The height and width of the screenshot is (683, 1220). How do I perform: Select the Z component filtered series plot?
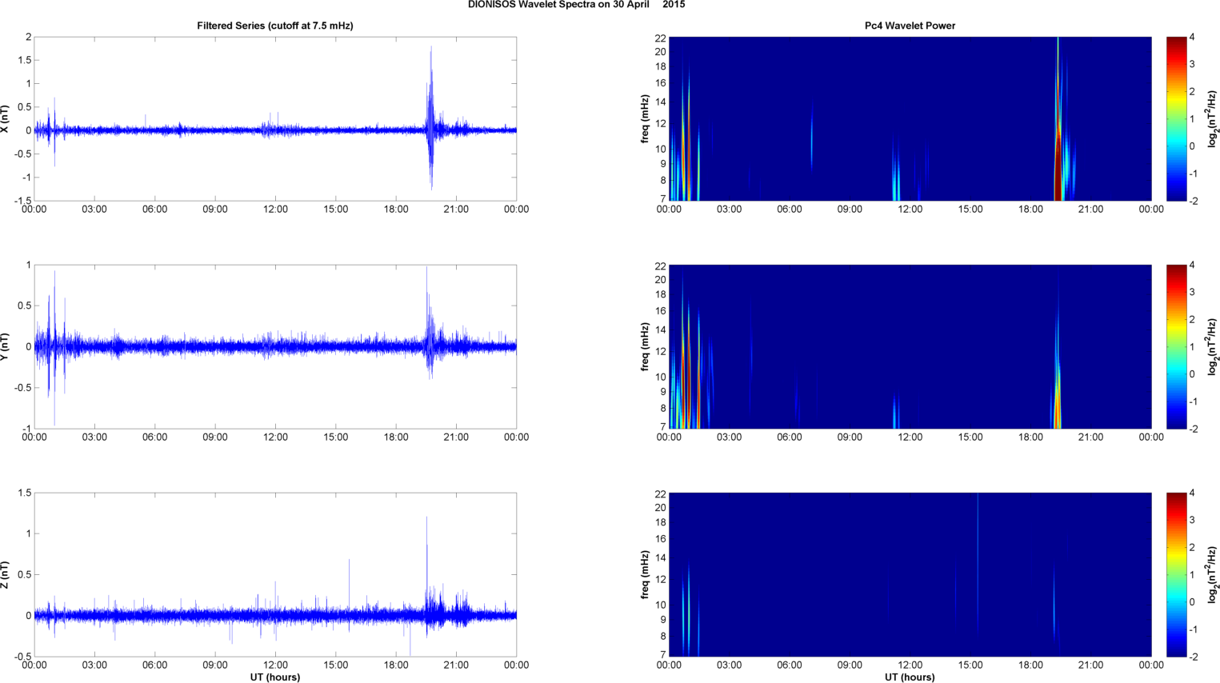pyautogui.click(x=275, y=574)
